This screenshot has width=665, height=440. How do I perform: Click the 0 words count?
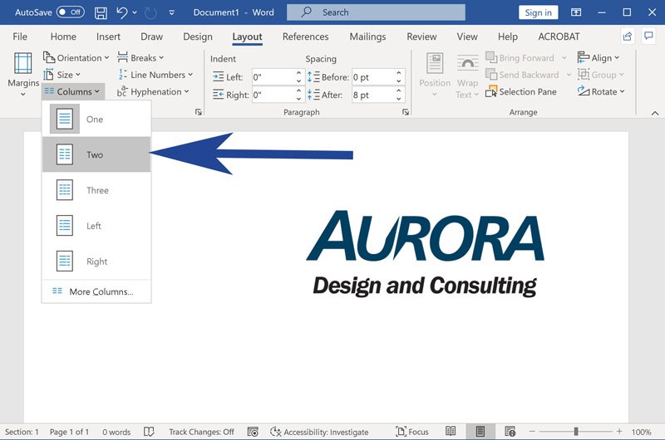116,432
